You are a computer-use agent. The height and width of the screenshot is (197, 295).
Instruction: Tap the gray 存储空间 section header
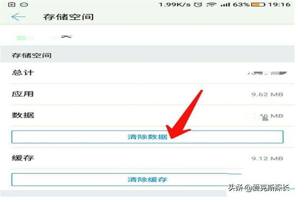[147, 55]
